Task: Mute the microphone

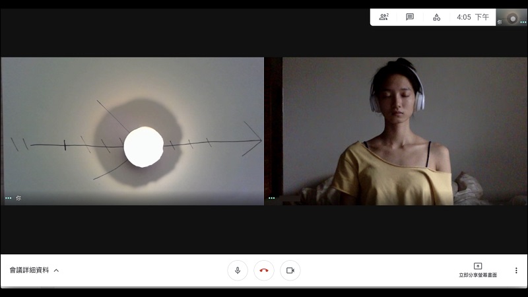Action: 238,271
